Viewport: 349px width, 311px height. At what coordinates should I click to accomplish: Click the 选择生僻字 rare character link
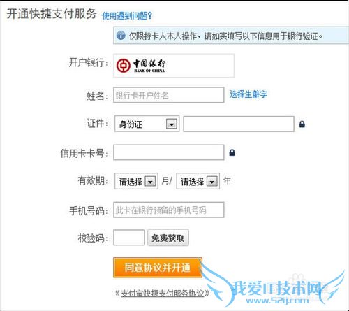tap(248, 94)
